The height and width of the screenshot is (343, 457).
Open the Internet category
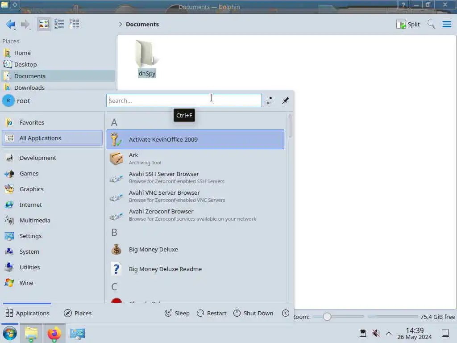click(x=52, y=205)
